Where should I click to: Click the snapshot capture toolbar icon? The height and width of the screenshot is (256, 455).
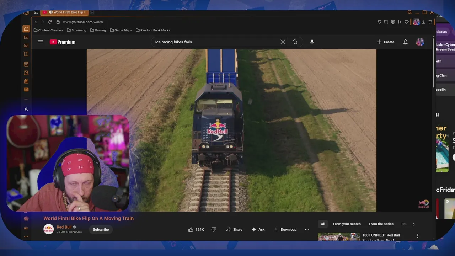[386, 22]
